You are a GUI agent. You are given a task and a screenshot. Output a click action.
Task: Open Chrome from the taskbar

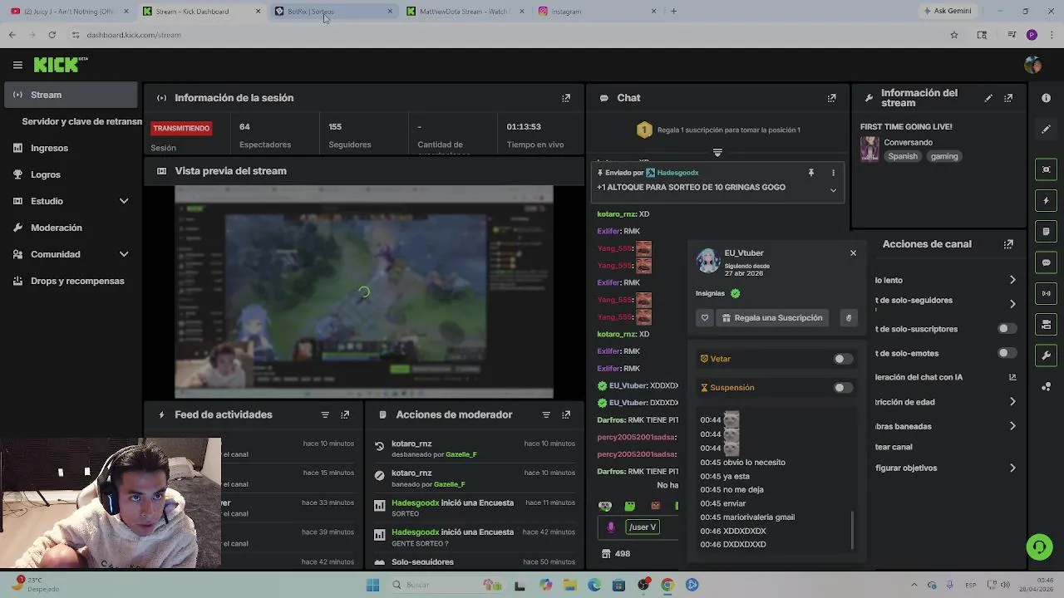pyautogui.click(x=667, y=585)
